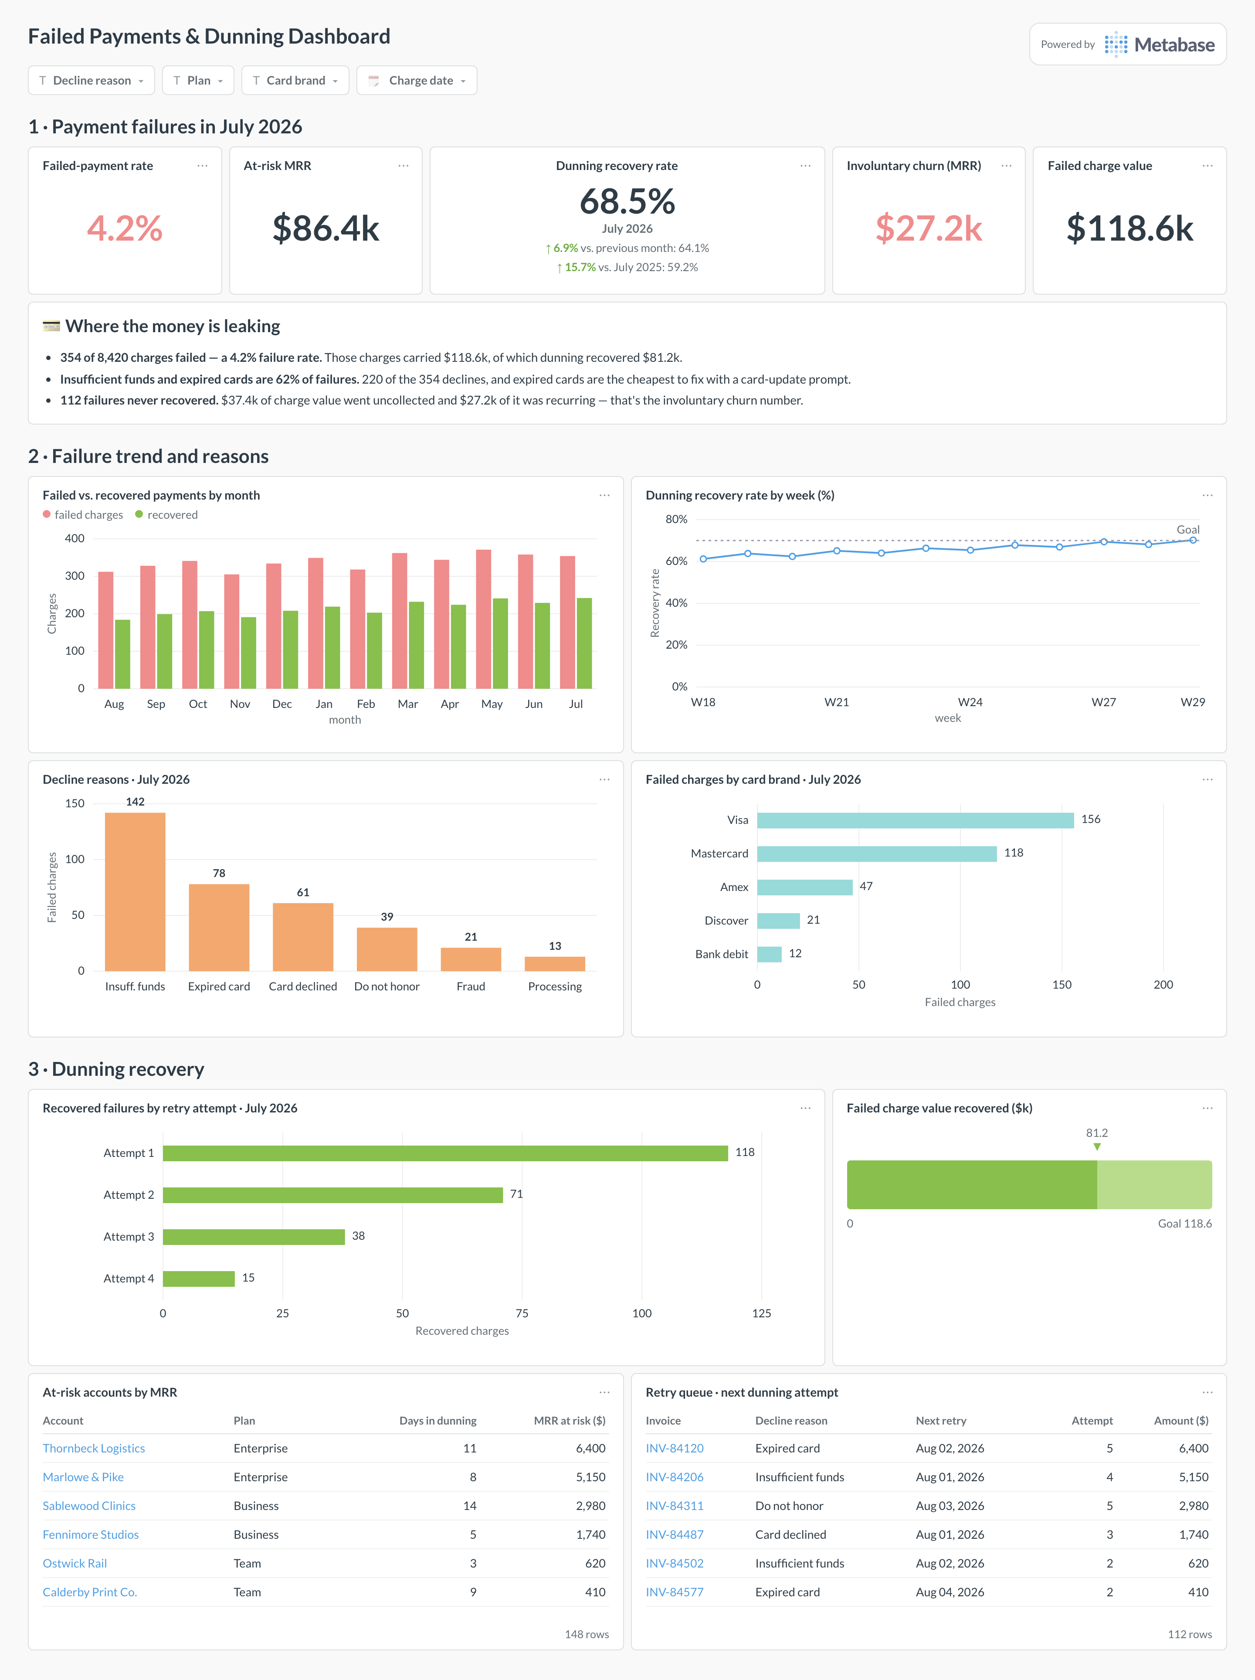Click the $27.2k involuntary churn value
This screenshot has width=1255, height=1680.
(929, 228)
